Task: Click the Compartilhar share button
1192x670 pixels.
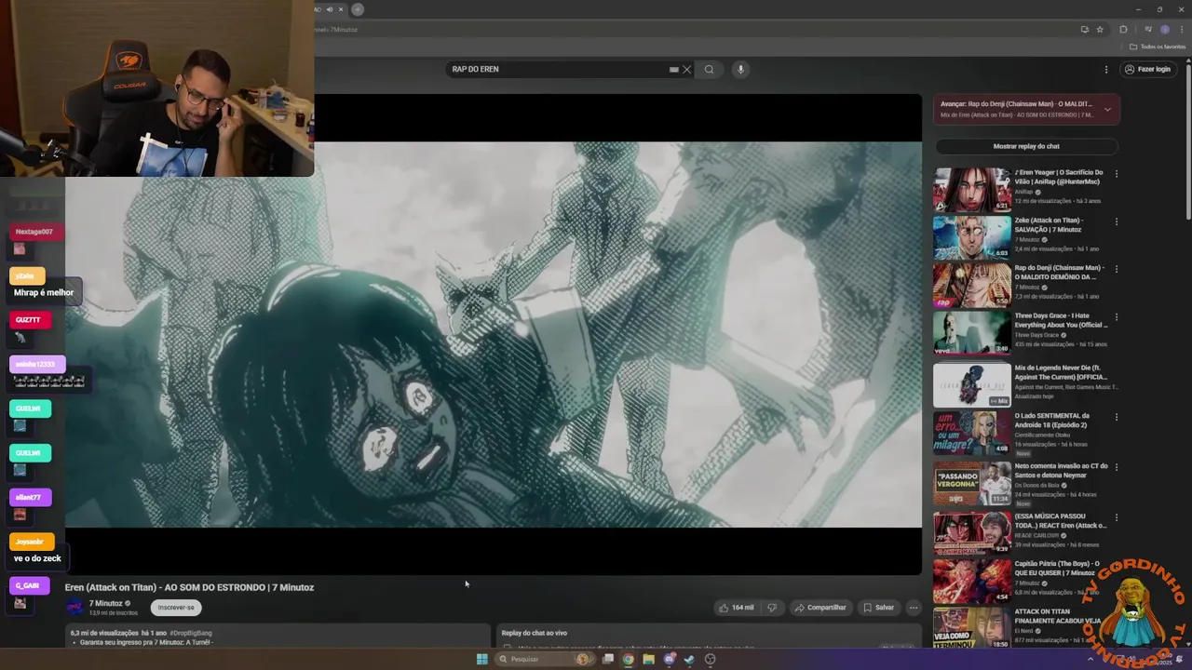Action: 819,608
